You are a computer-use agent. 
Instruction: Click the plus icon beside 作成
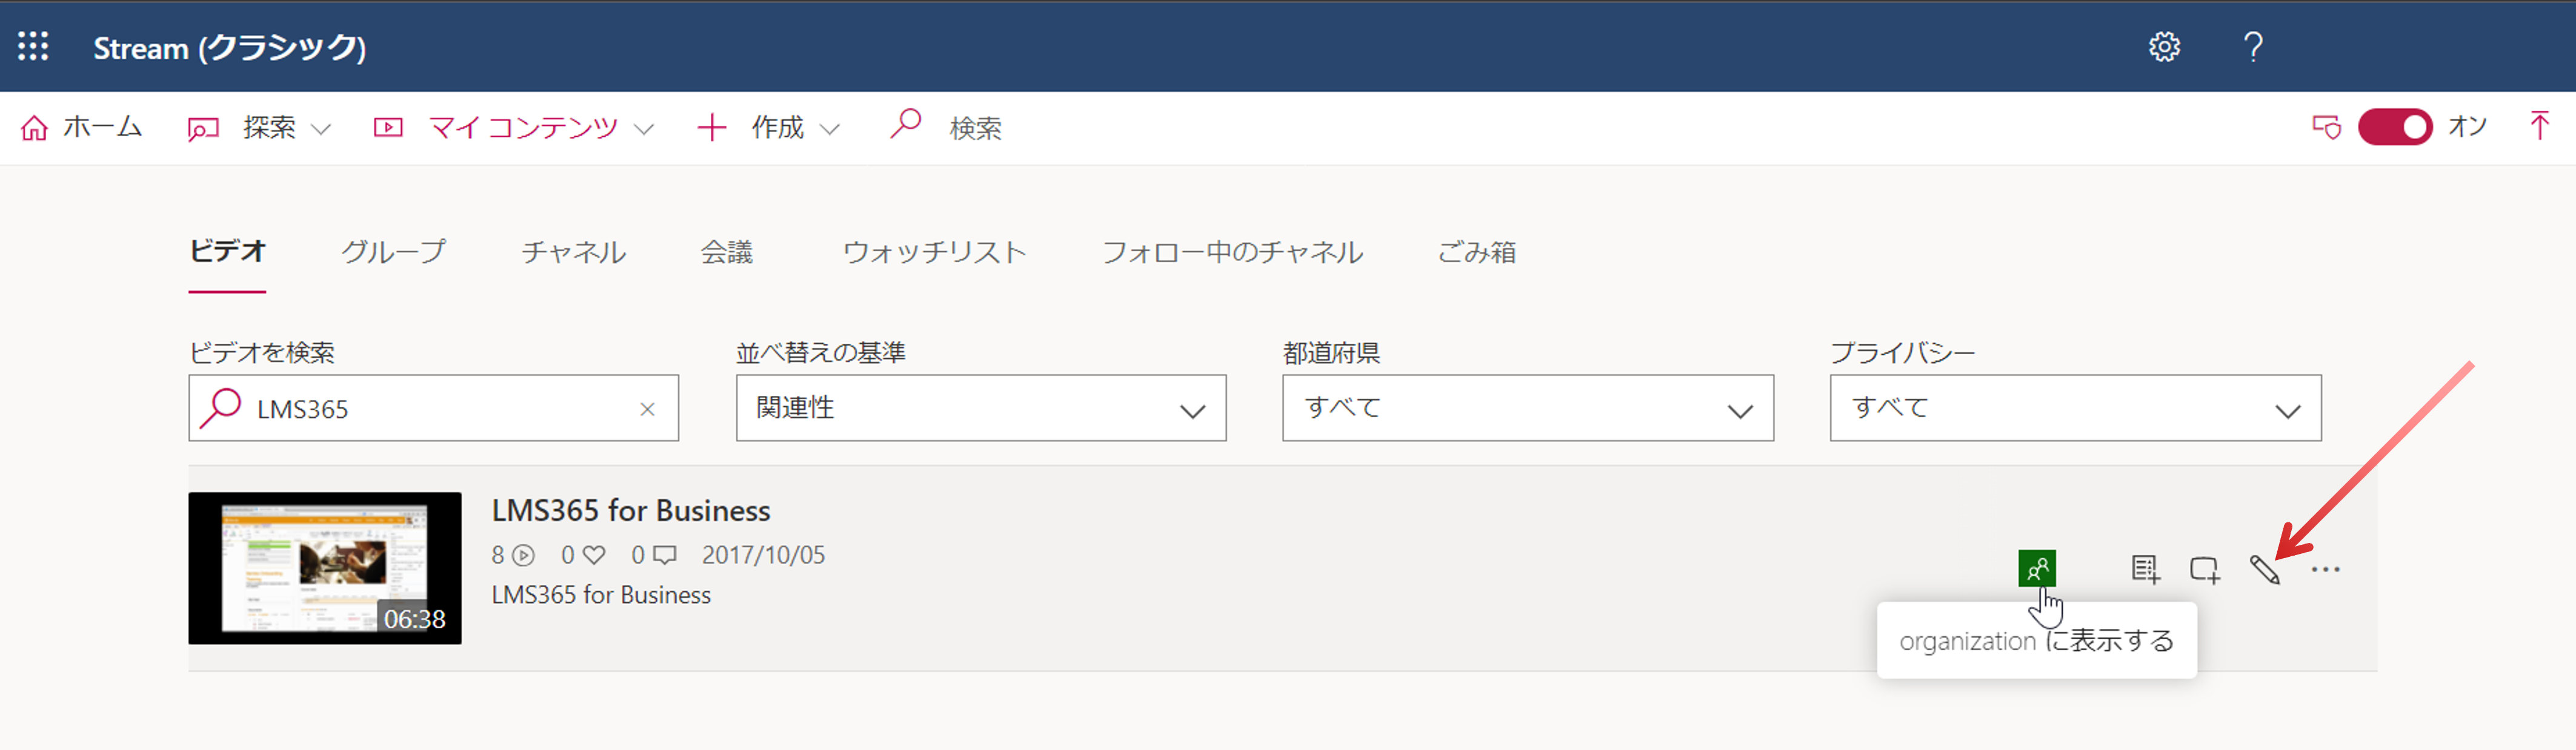[711, 128]
